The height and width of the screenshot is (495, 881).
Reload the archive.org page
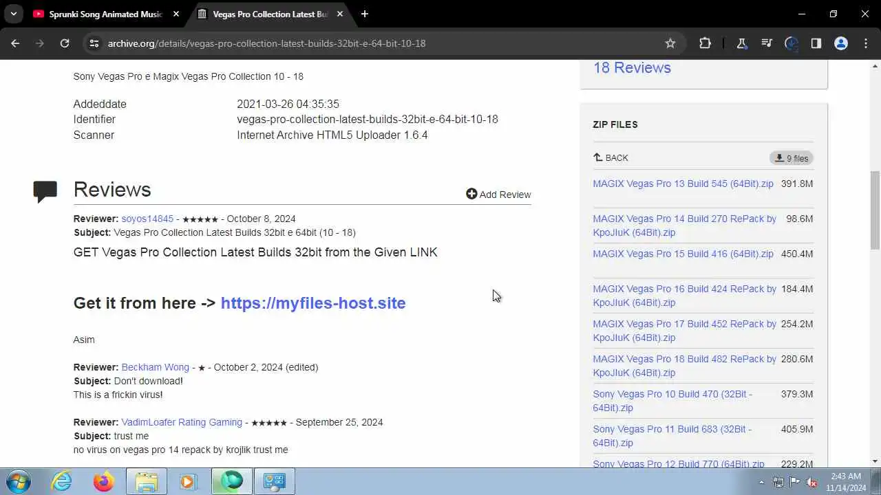coord(65,43)
